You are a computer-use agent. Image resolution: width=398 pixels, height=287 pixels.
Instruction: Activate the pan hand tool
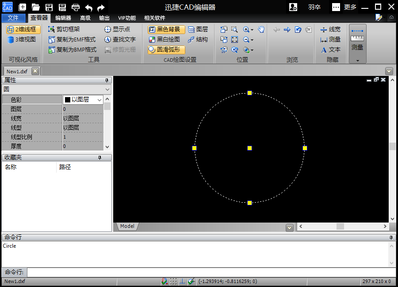tap(261, 30)
